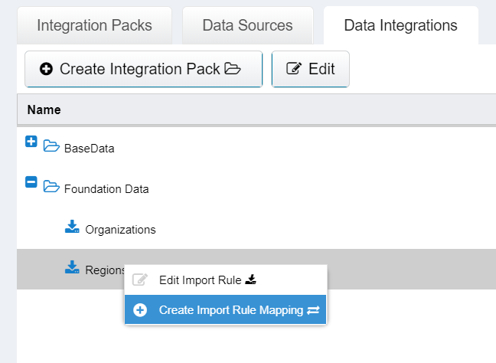Switch to the Integration Packs tab
Screen dimensions: 496x363
pyautogui.click(x=95, y=25)
